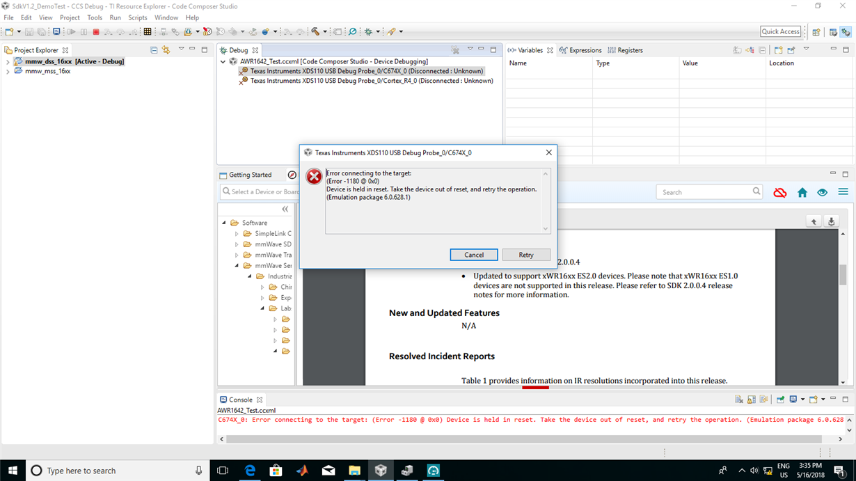Click the Windows taskbar search box
The width and height of the screenshot is (856, 481).
click(117, 471)
